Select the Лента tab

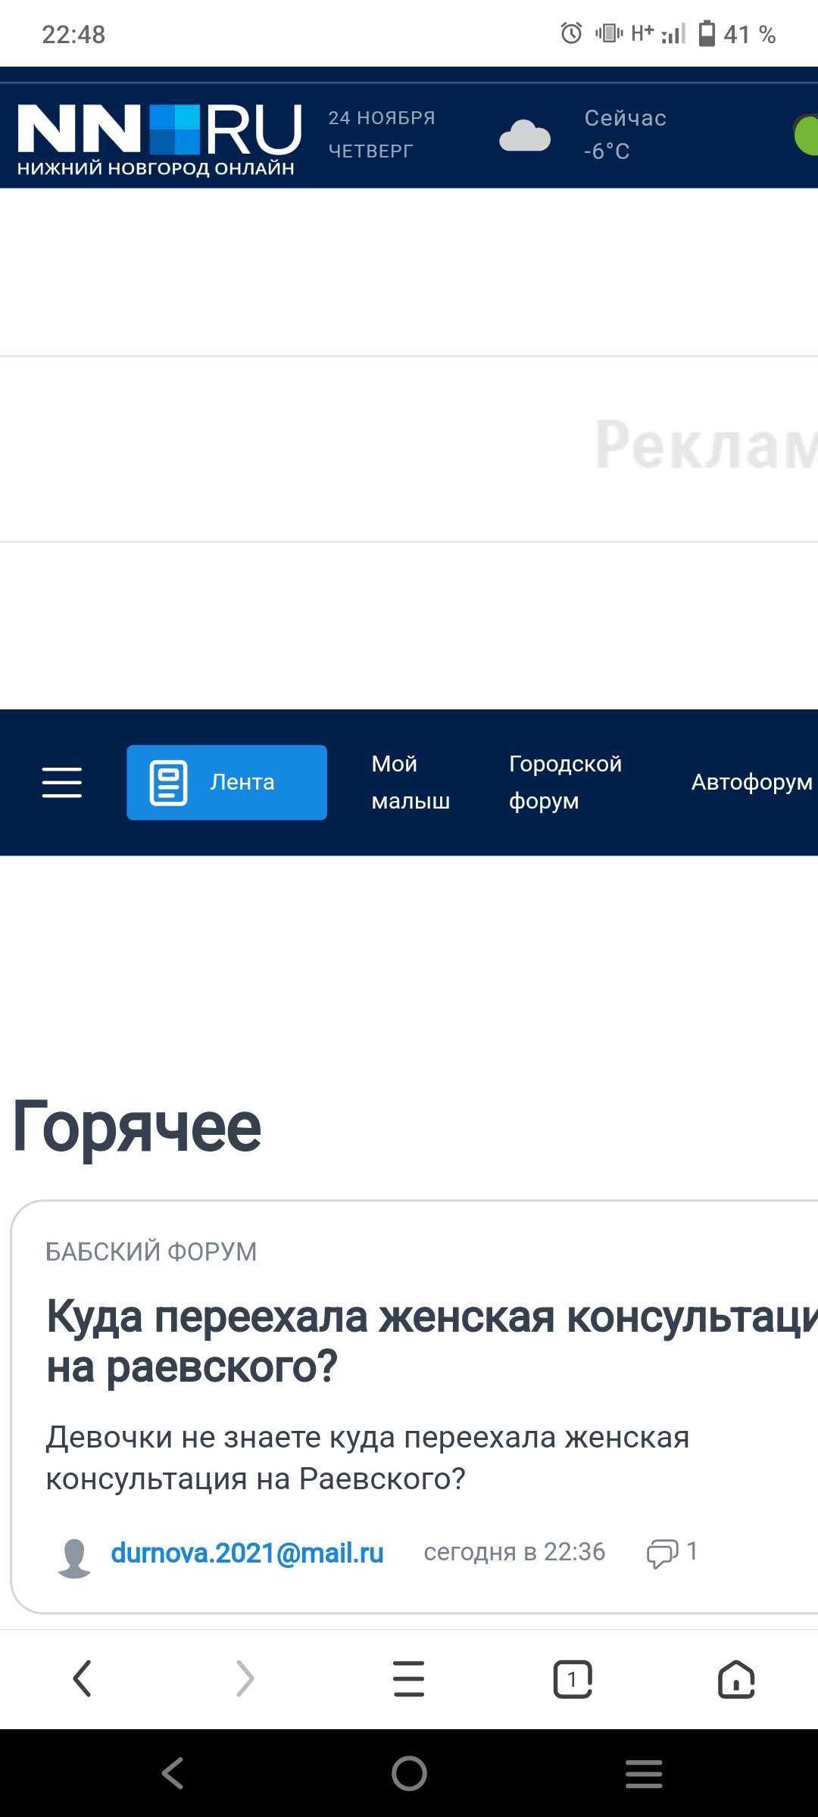pyautogui.click(x=226, y=782)
